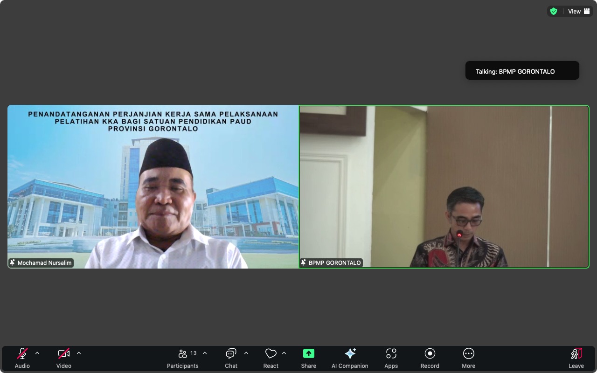The width and height of the screenshot is (597, 373).
Task: Click the pin icon beside Mochamad Nursalim
Action: coord(13,263)
